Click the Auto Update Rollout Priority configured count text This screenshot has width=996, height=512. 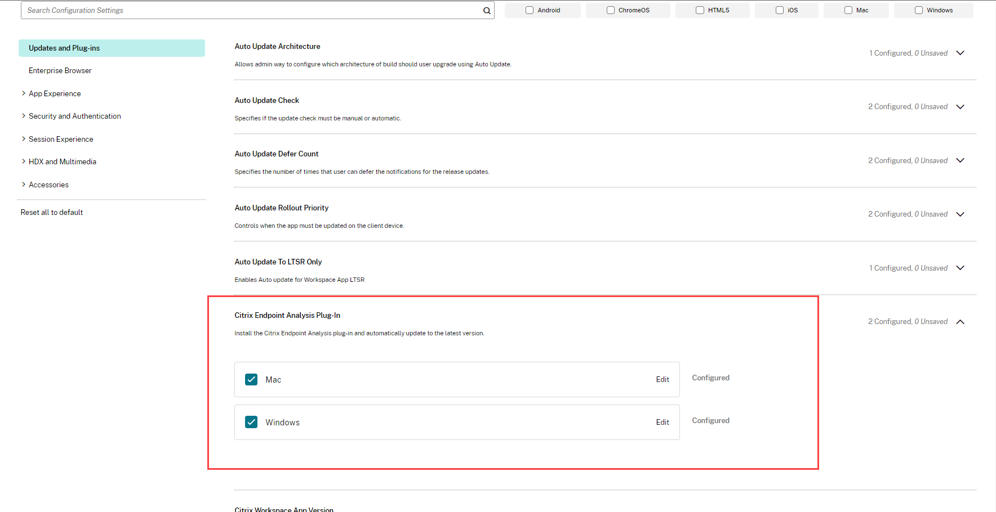coord(908,214)
